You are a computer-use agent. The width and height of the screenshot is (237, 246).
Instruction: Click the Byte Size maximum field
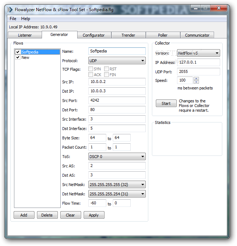(122, 138)
